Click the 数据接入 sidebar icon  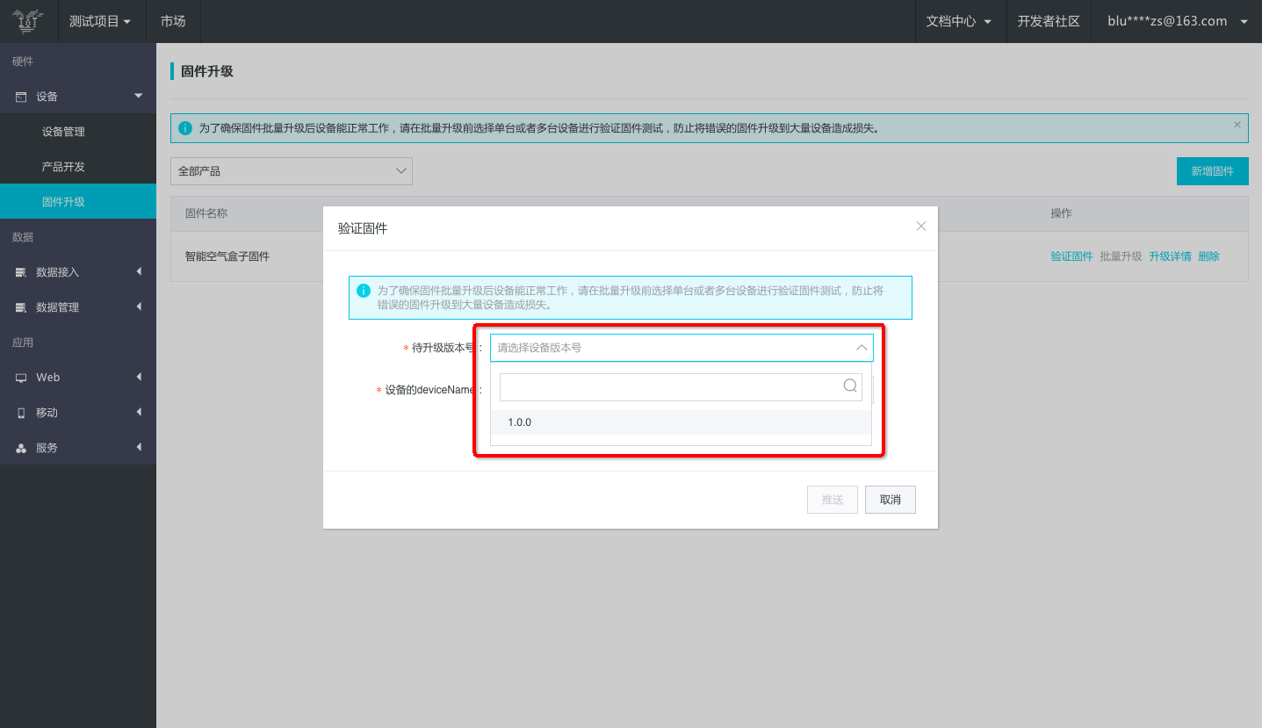21,272
